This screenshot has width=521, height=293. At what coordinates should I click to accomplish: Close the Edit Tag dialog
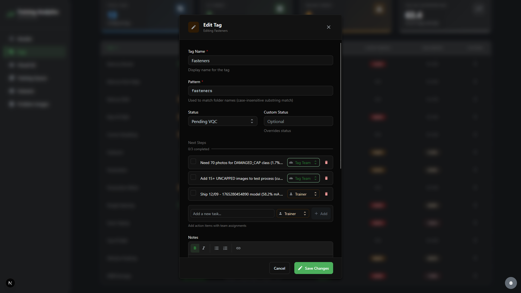click(329, 27)
